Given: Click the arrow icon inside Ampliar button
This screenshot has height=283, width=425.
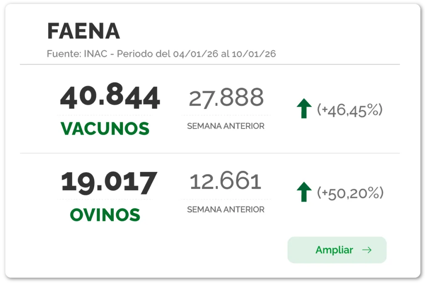Looking at the screenshot, I should [367, 250].
